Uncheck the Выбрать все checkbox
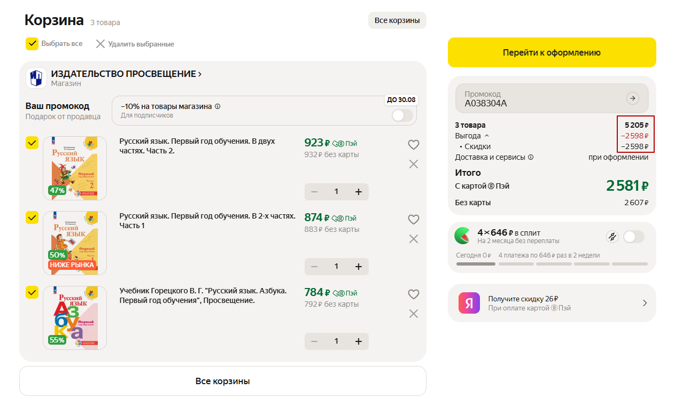 [x=32, y=44]
